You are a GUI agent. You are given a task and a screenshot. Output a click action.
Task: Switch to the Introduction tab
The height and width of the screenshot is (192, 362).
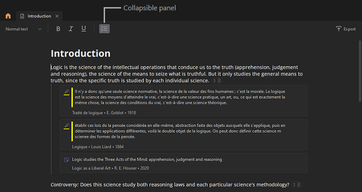39,16
